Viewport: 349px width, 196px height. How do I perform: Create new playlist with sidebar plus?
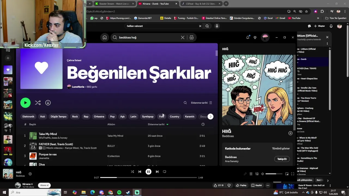click(x=8, y=58)
